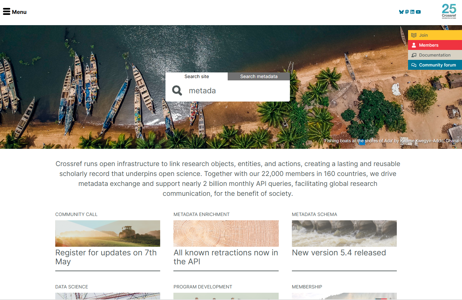Switch to the Search metadata tab
This screenshot has height=300, width=462.
[x=259, y=76]
